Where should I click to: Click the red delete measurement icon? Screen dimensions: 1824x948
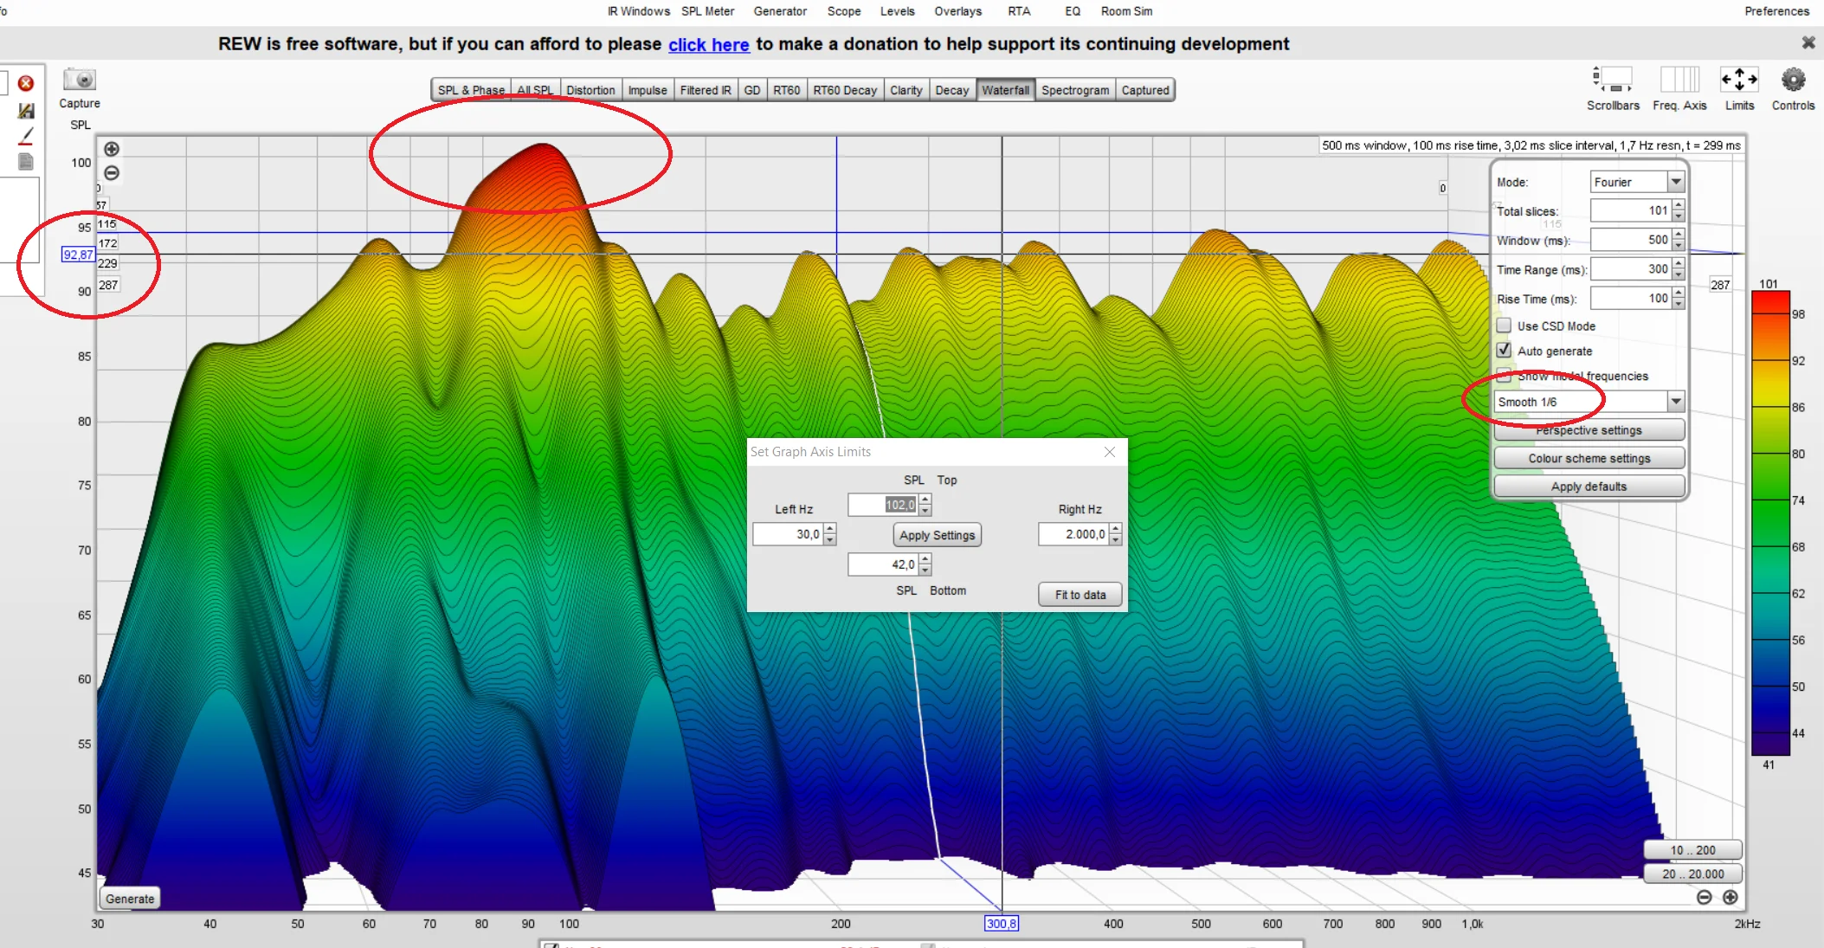pyautogui.click(x=26, y=83)
